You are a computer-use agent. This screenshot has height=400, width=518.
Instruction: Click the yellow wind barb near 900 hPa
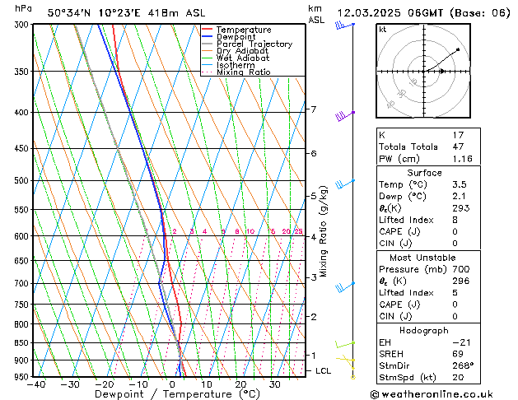(349, 360)
